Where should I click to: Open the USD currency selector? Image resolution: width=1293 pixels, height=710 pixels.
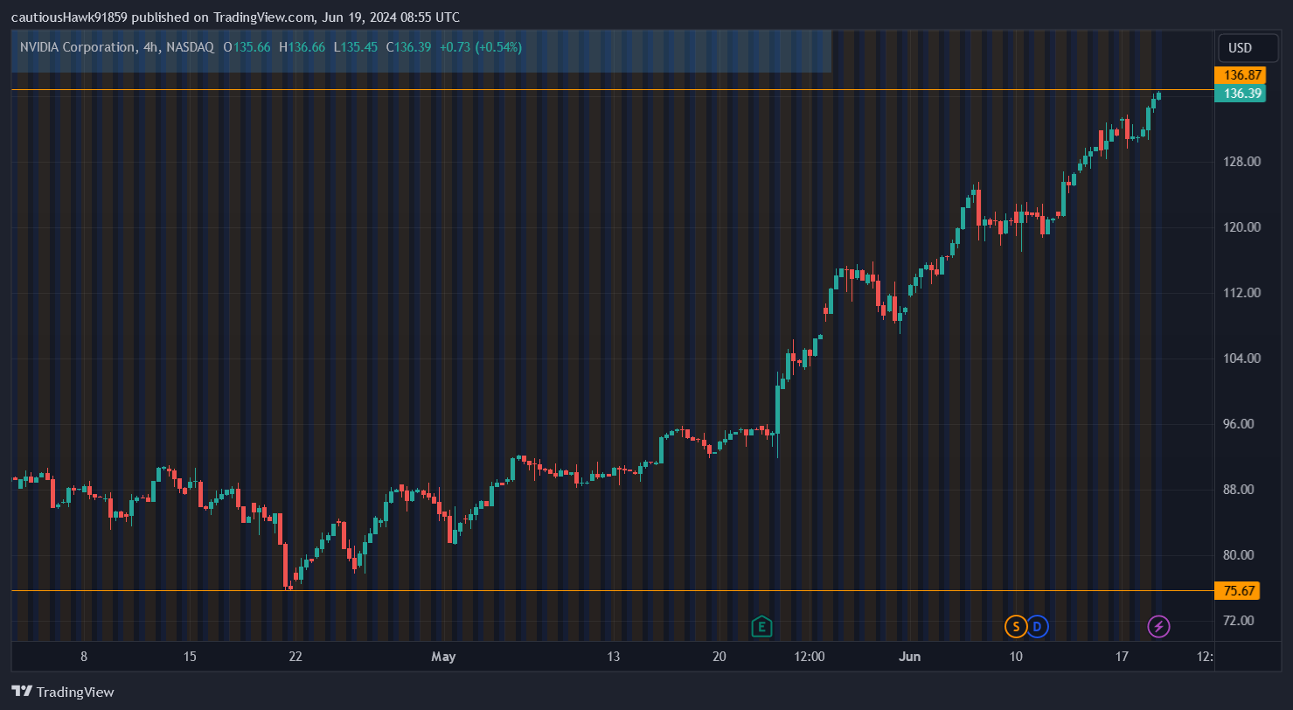pyautogui.click(x=1248, y=48)
